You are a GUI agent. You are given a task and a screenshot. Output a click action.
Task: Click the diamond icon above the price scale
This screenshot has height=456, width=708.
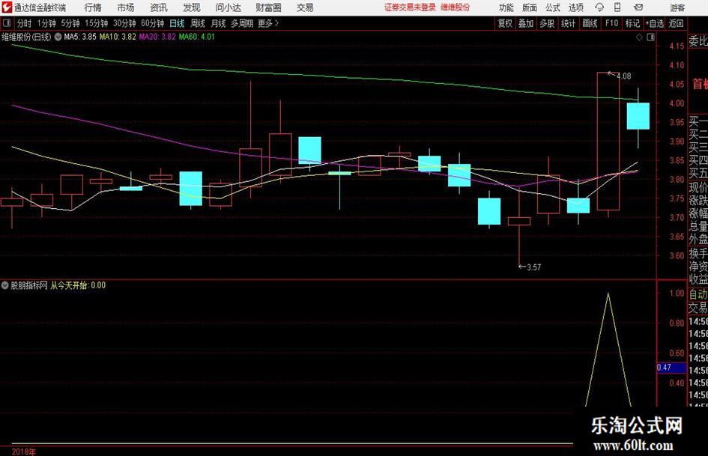(x=639, y=37)
